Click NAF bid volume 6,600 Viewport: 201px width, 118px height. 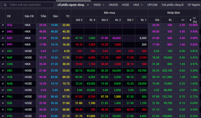click(92, 58)
